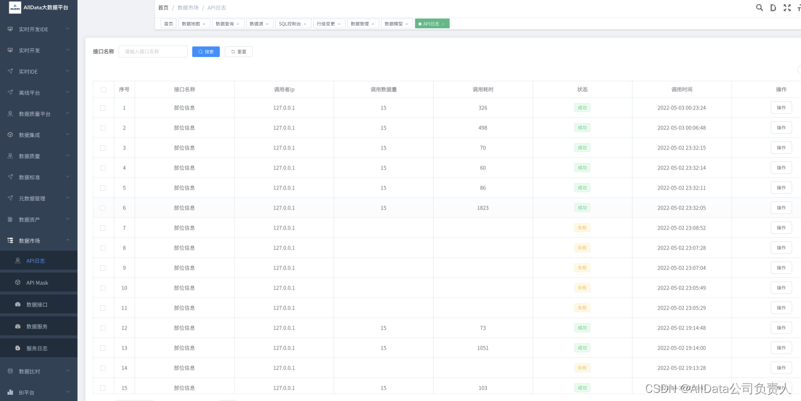Screen dimensions: 801x401
Task: Click timestamp 2022-05-02 19:13:28
Action: pos(681,368)
